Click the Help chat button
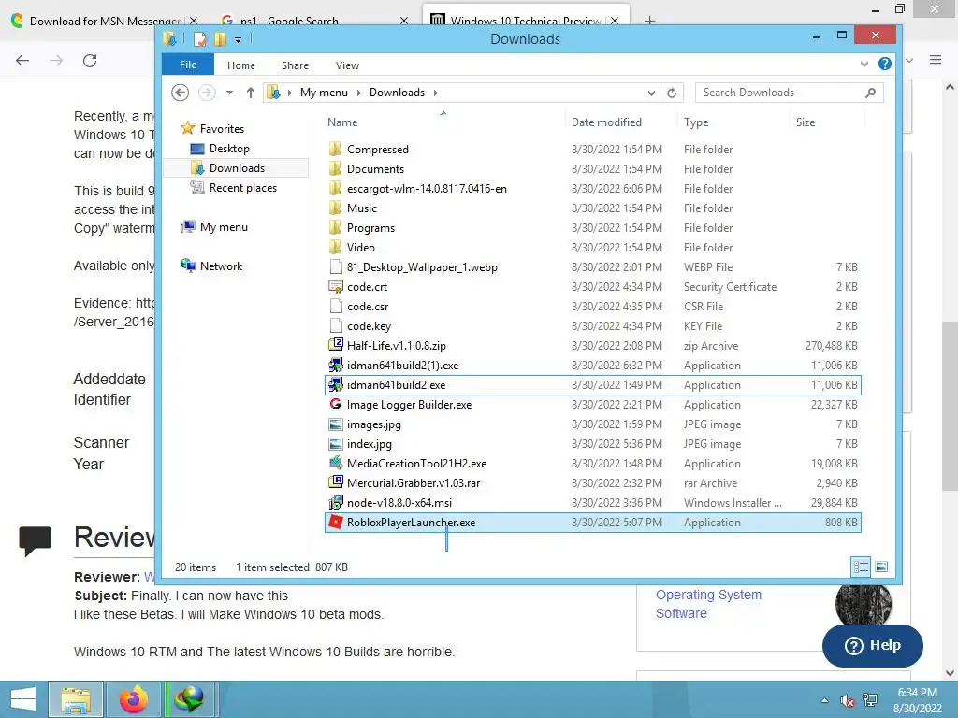958x718 pixels. pos(873,645)
